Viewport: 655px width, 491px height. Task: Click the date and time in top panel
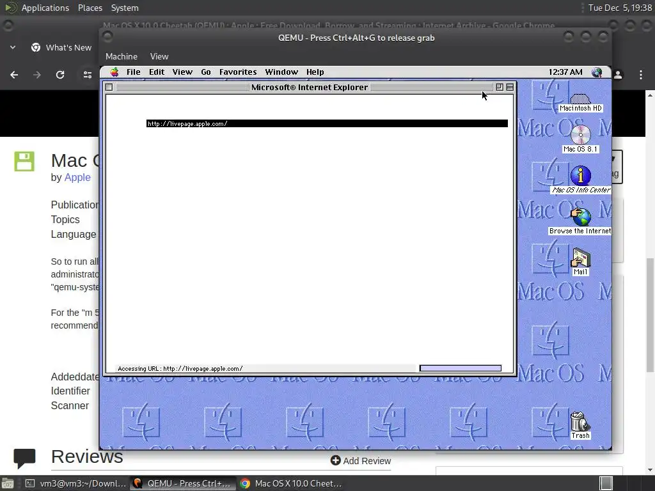(620, 8)
